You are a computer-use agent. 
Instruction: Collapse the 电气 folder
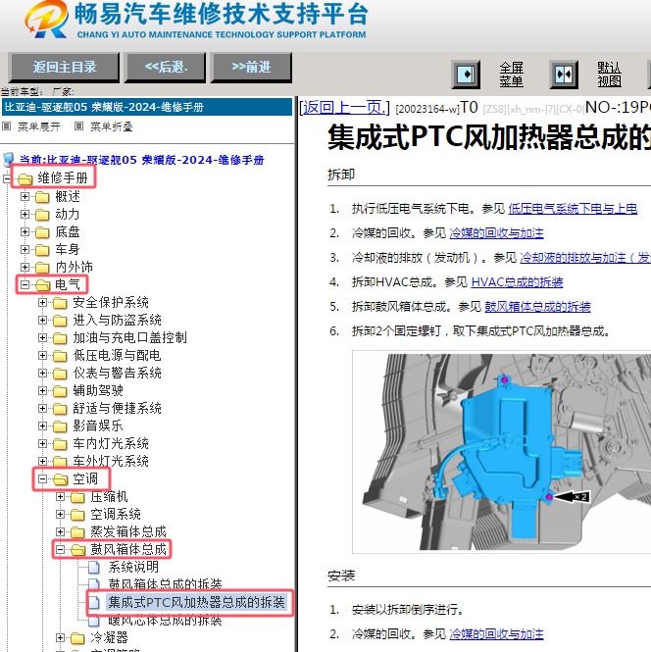click(25, 285)
